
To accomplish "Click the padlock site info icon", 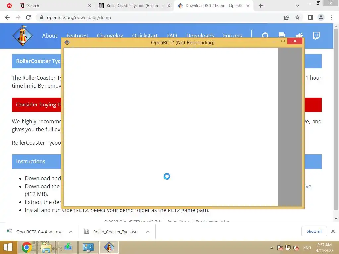I will point(42,17).
